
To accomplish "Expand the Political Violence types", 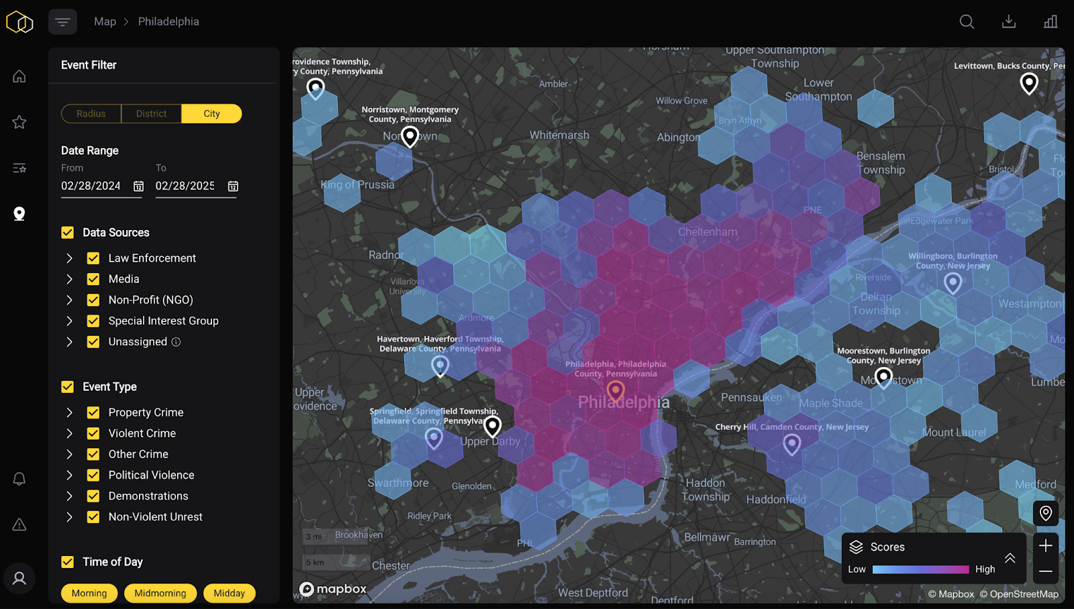I will (69, 475).
